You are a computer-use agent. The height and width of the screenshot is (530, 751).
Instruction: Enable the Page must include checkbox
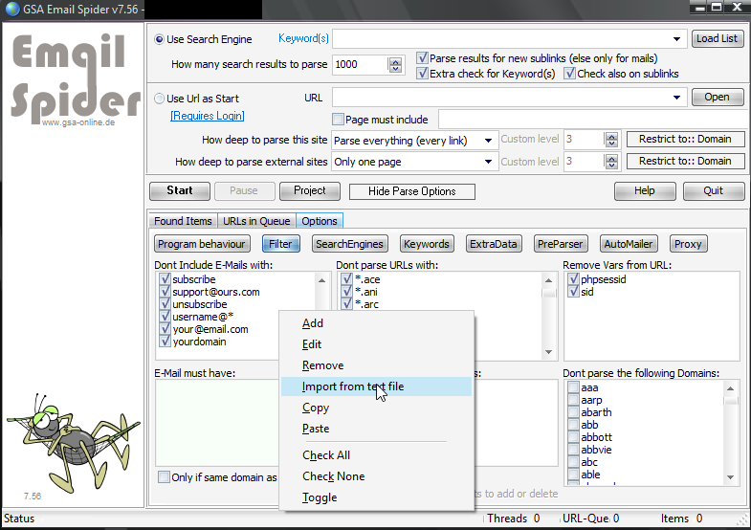pos(338,120)
